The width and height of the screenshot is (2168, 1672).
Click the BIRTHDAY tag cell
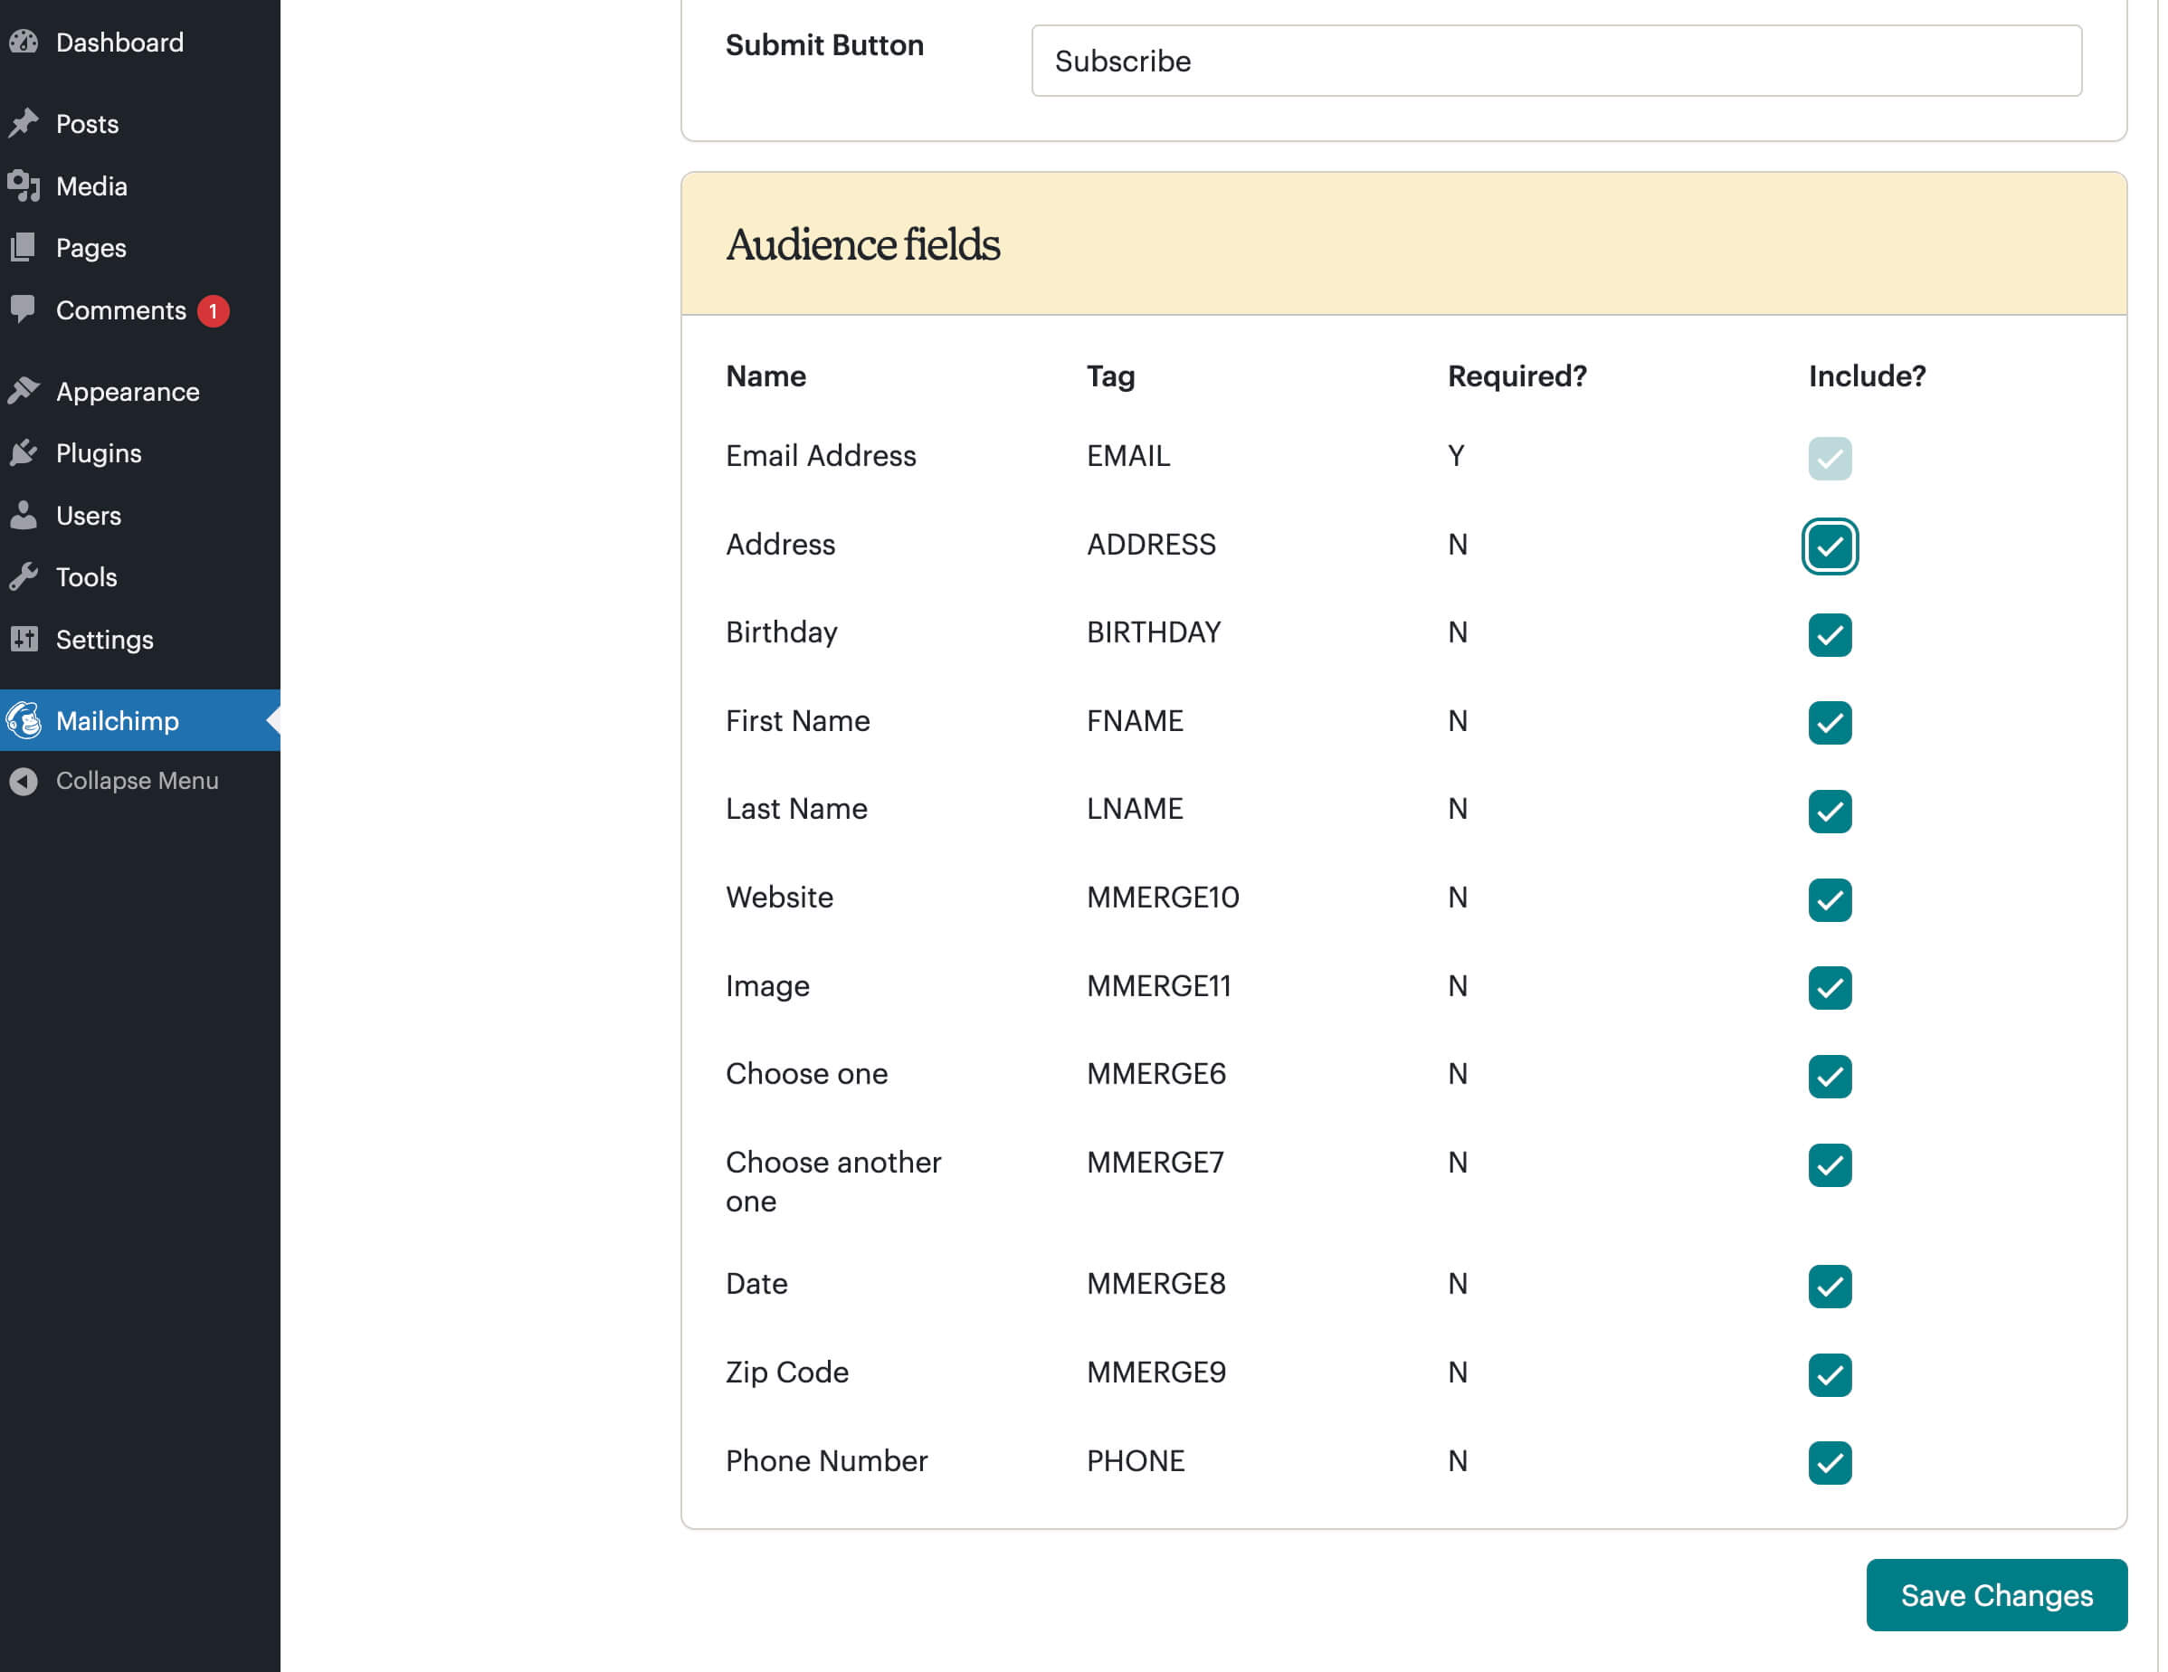tap(1154, 632)
